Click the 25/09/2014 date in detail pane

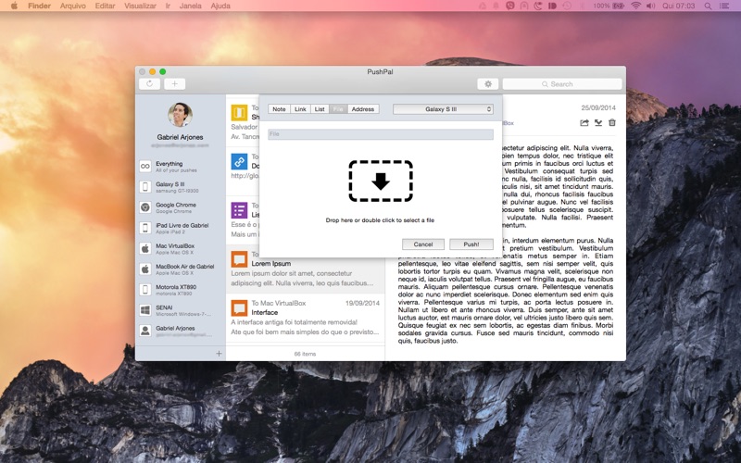pos(598,107)
